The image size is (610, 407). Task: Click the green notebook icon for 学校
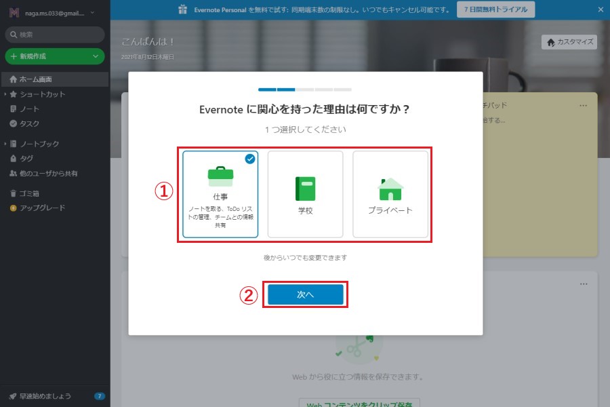tap(306, 189)
